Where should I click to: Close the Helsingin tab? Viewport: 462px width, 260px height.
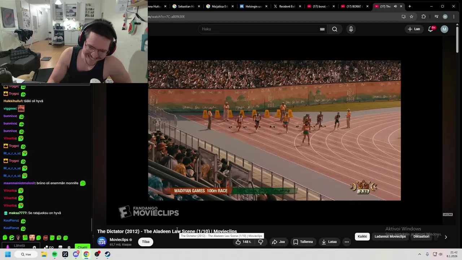click(266, 6)
